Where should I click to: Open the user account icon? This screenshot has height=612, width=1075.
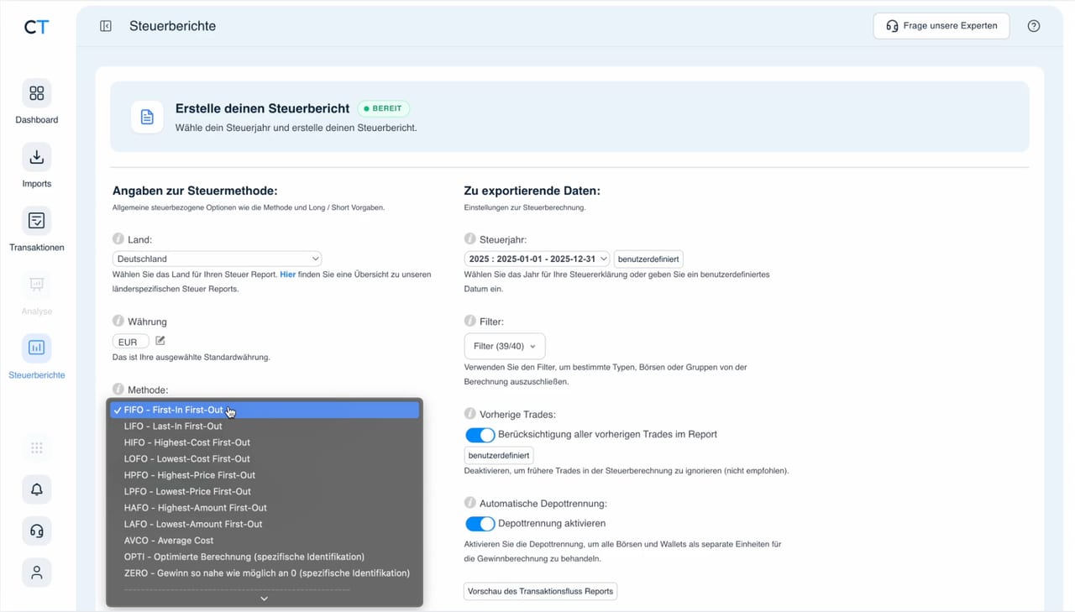[37, 573]
